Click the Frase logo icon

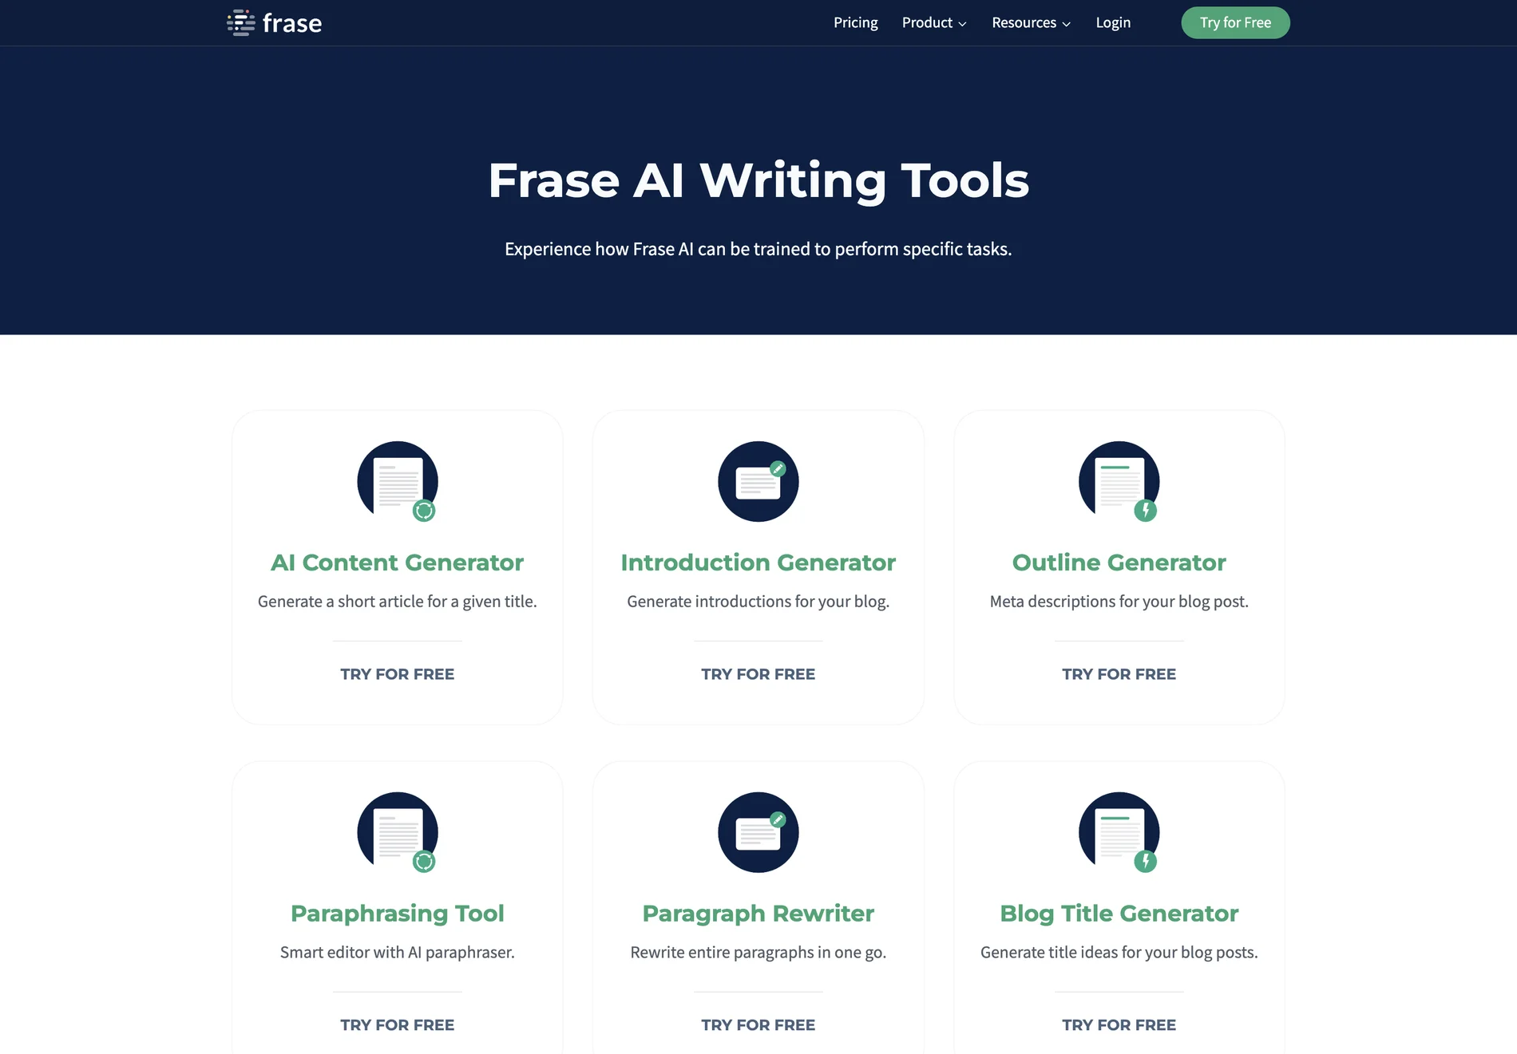(241, 22)
